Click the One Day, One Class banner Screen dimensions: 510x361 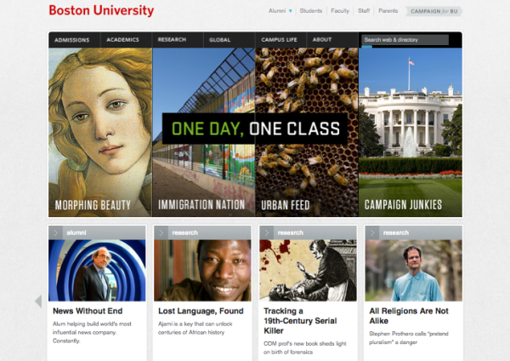(255, 129)
